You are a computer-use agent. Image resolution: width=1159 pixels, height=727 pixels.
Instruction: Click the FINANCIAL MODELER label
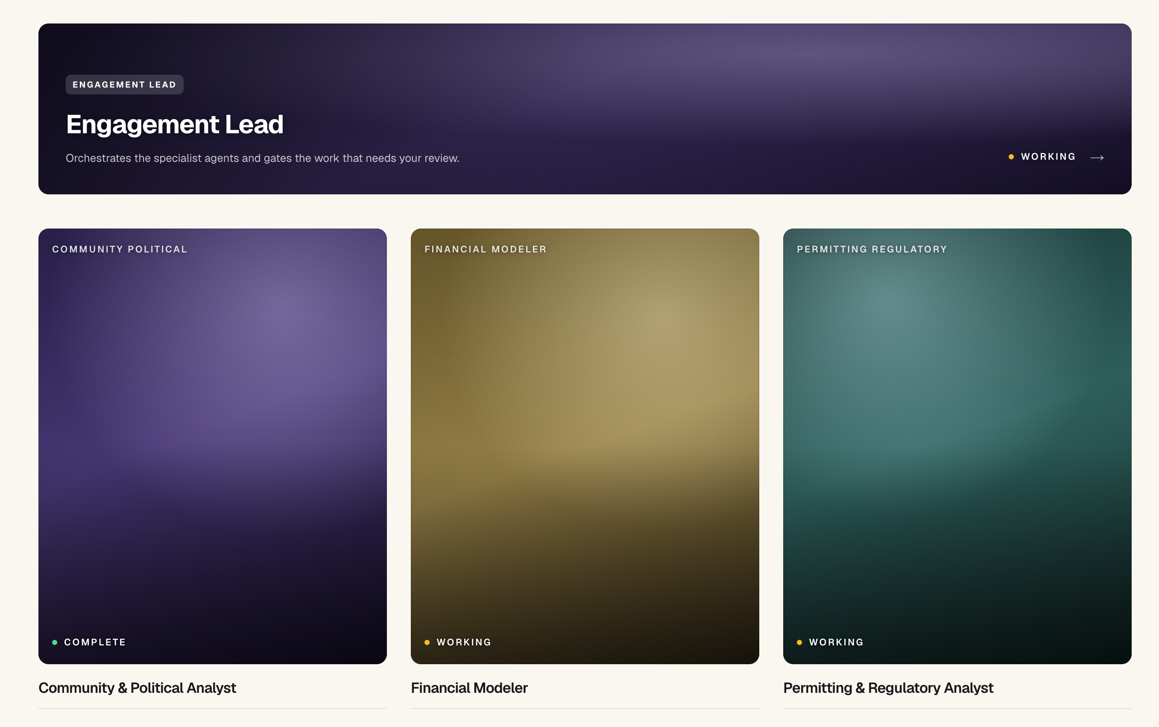486,249
